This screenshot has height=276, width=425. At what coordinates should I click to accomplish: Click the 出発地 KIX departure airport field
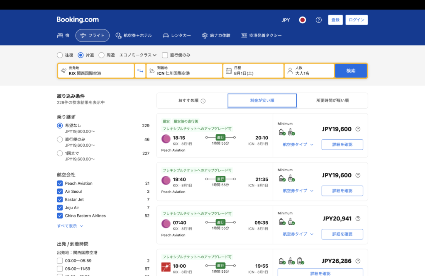(96, 71)
